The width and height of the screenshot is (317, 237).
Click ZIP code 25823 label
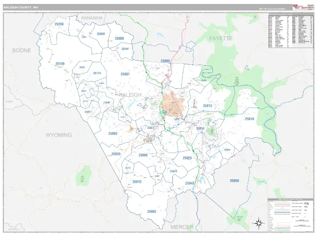coord(173,171)
